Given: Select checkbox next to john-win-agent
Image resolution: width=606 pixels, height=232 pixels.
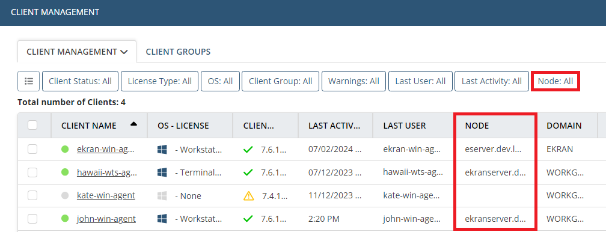Looking at the screenshot, I should (32, 219).
